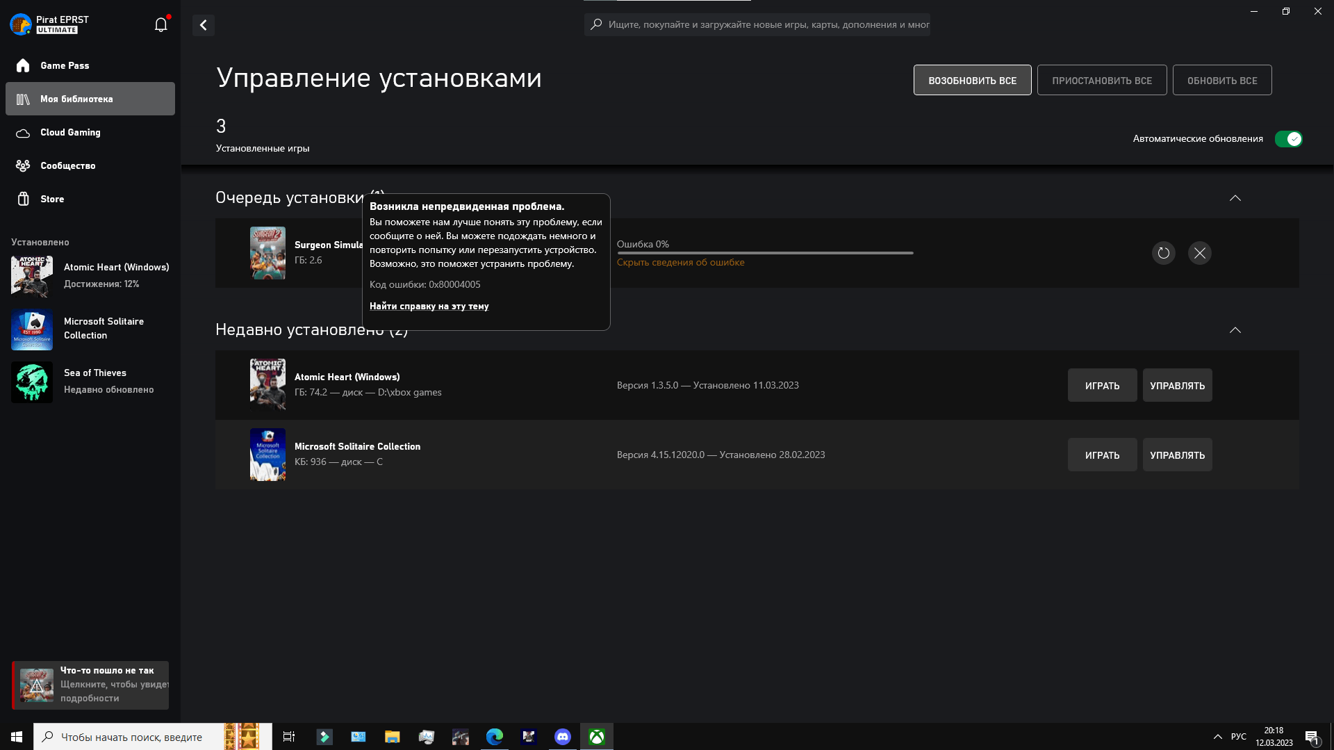The image size is (1334, 750).
Task: Retry the Surgeon Simulator installation
Action: (x=1164, y=253)
